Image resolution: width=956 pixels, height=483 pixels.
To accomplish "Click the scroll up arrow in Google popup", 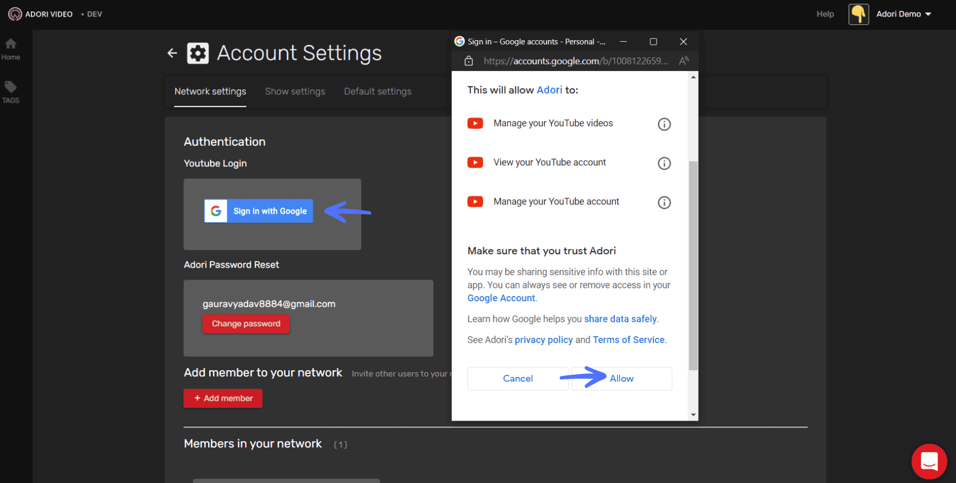I will tap(693, 77).
